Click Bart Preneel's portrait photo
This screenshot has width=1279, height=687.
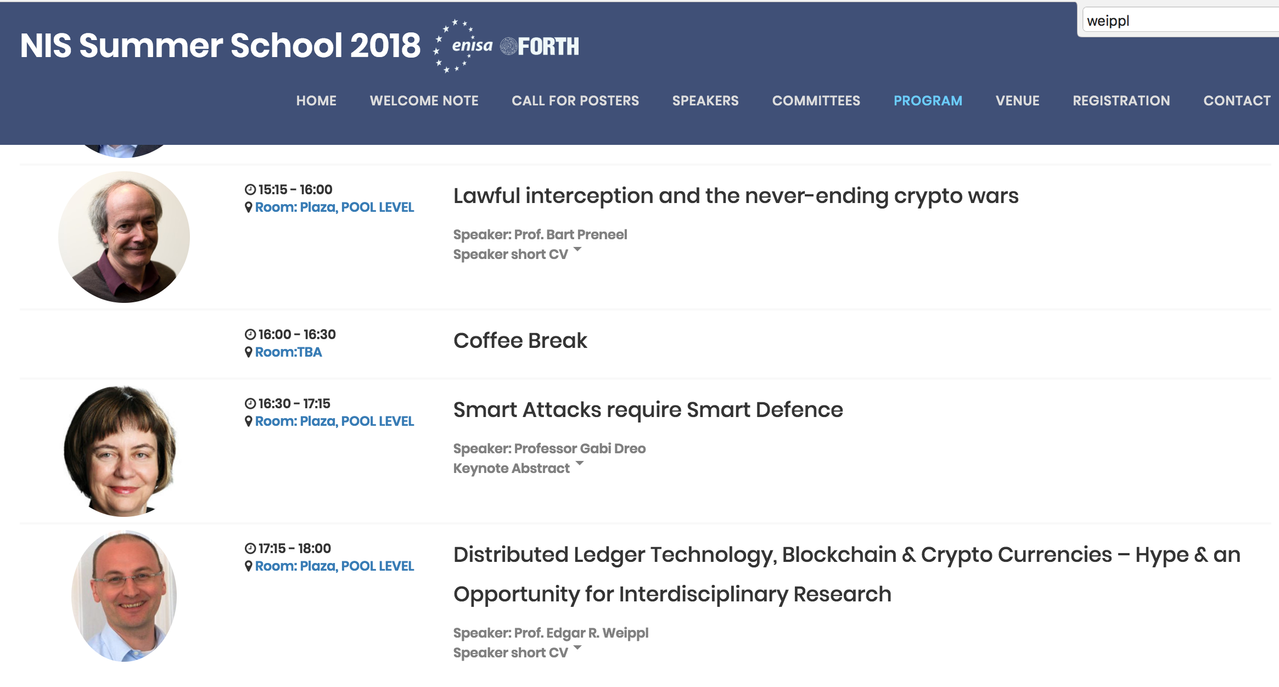124,237
